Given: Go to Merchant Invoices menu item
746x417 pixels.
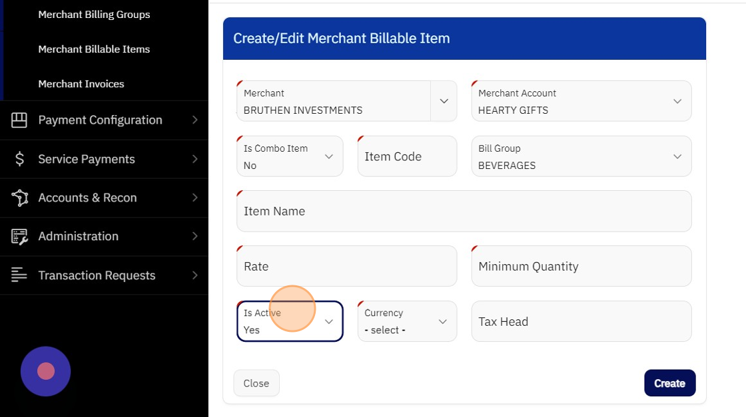Looking at the screenshot, I should point(81,84).
